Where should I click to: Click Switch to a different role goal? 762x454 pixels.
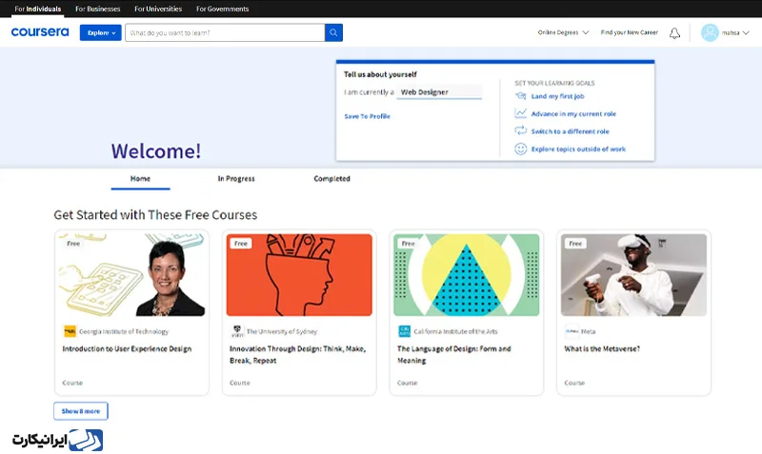tap(570, 131)
